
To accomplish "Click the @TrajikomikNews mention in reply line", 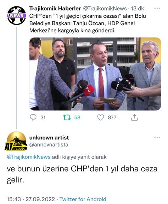I will coord(29,157).
